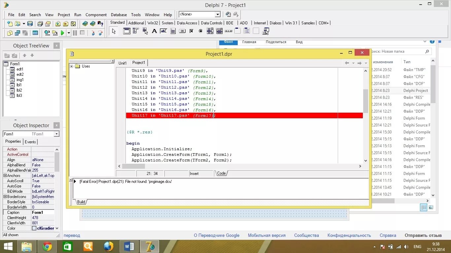Switch to the Unit1 editor tab
451x253 pixels.
pyautogui.click(x=122, y=63)
